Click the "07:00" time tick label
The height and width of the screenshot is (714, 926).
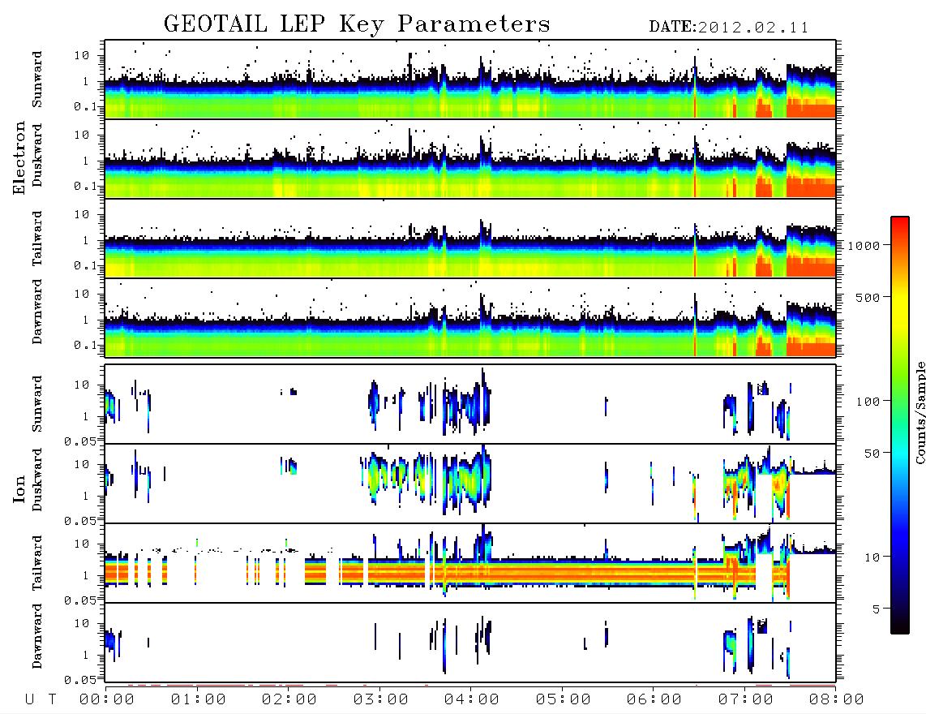click(x=745, y=699)
